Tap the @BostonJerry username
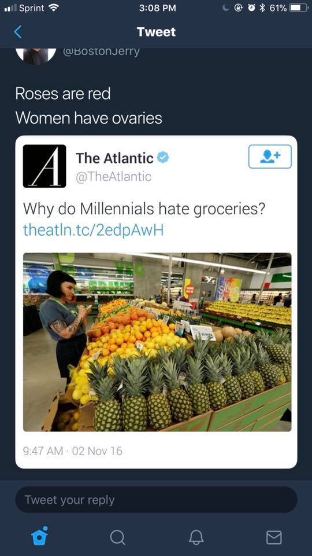 click(x=101, y=52)
